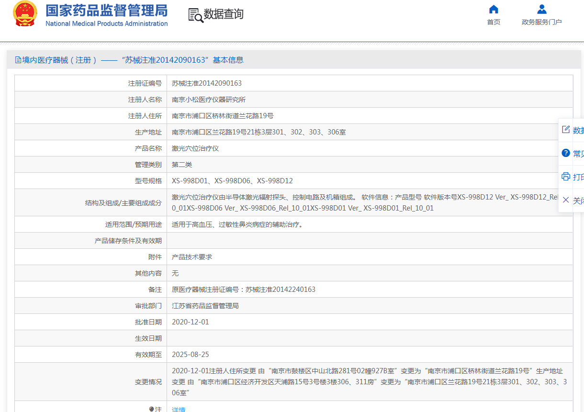Screen dimensions: 584x412
Task: Select original registration number text in 备注 row
Action: coord(244,290)
